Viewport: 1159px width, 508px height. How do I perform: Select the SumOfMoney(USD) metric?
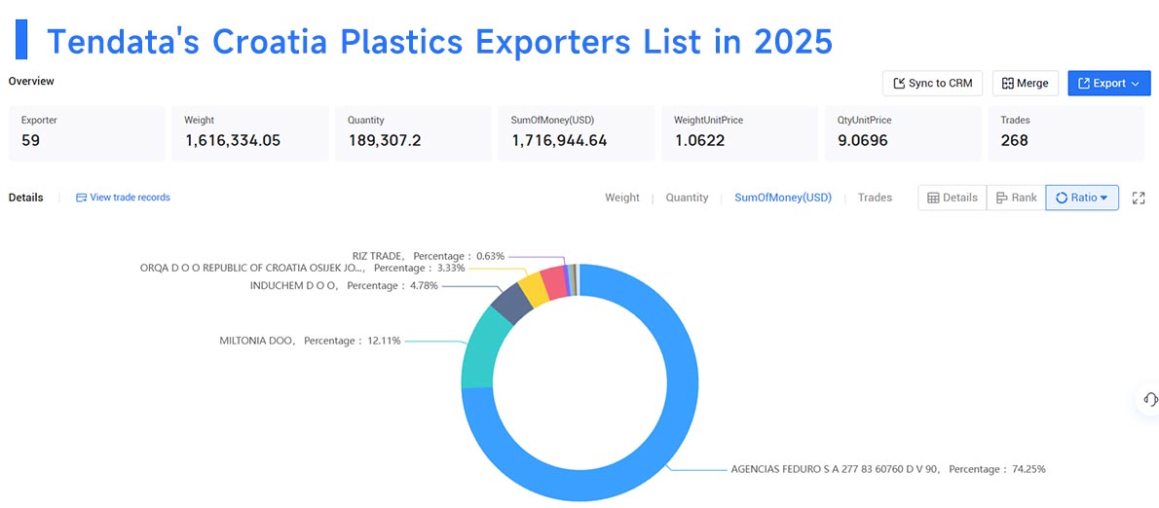(783, 198)
